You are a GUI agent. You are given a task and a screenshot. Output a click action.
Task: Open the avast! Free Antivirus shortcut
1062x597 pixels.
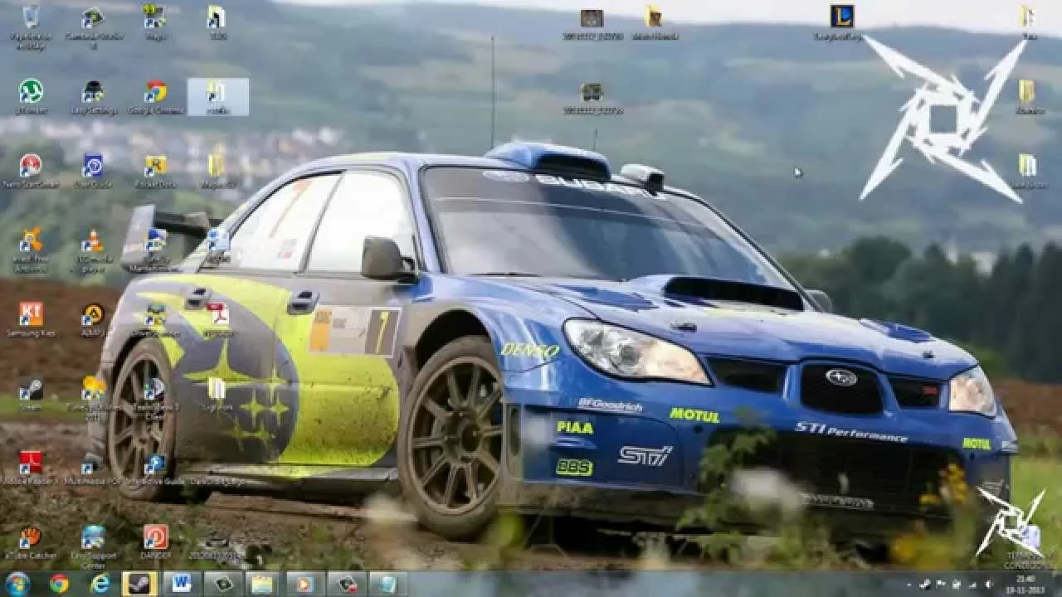[x=31, y=249]
